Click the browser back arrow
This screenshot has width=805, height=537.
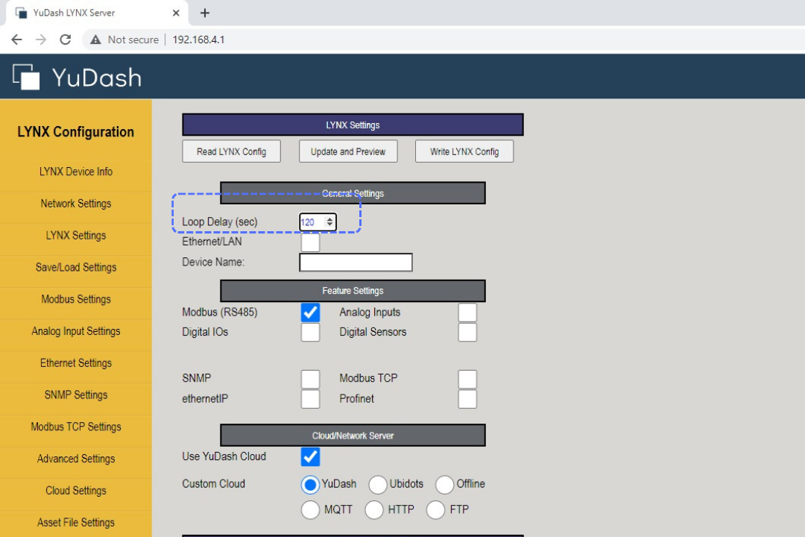(16, 40)
